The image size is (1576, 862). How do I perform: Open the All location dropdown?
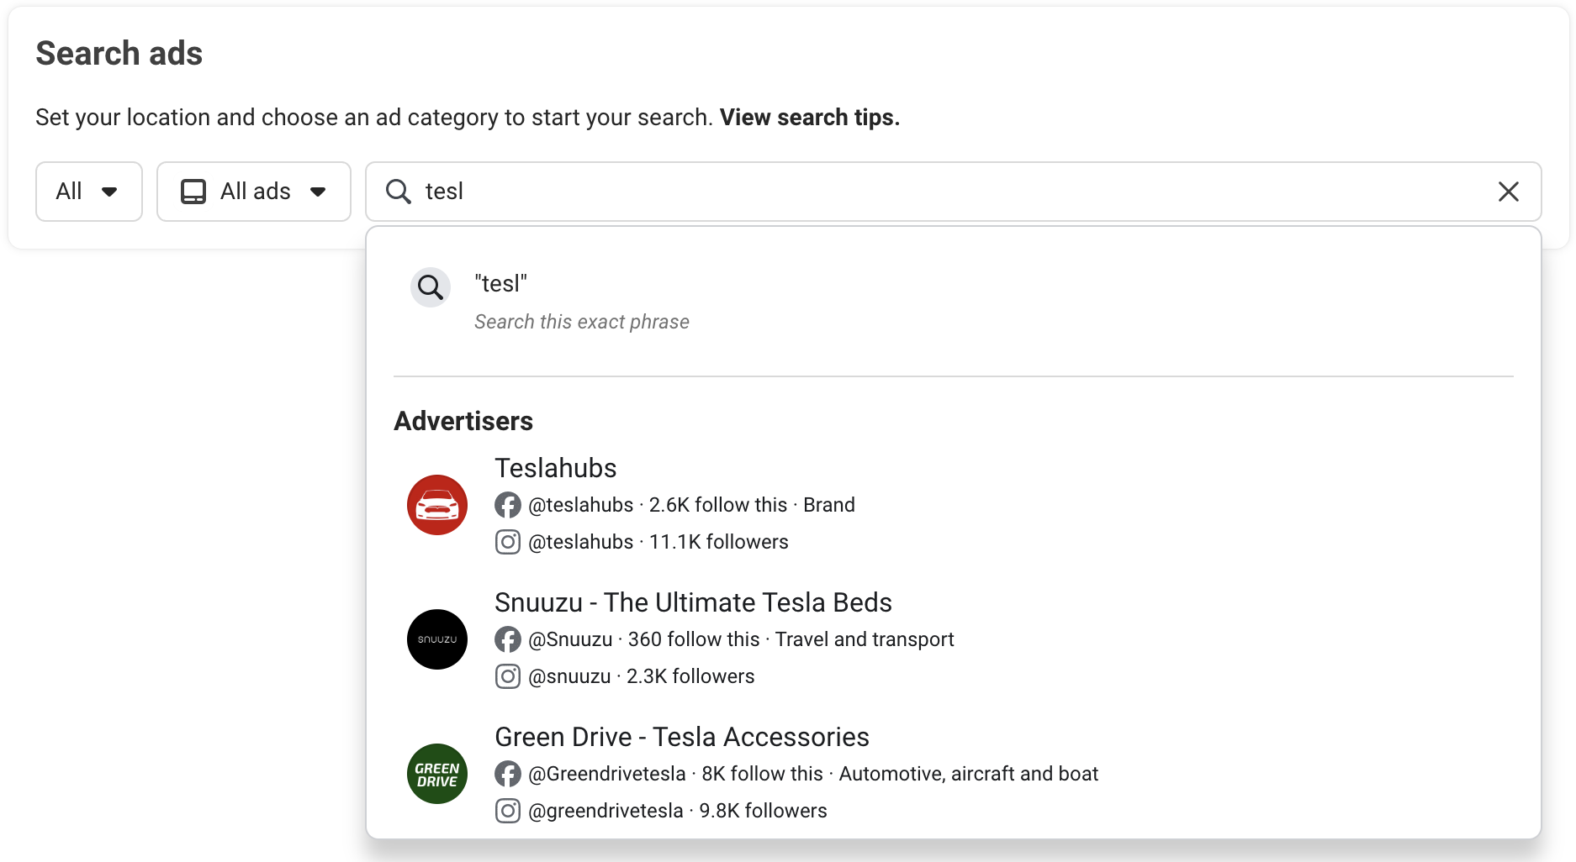[x=89, y=192]
